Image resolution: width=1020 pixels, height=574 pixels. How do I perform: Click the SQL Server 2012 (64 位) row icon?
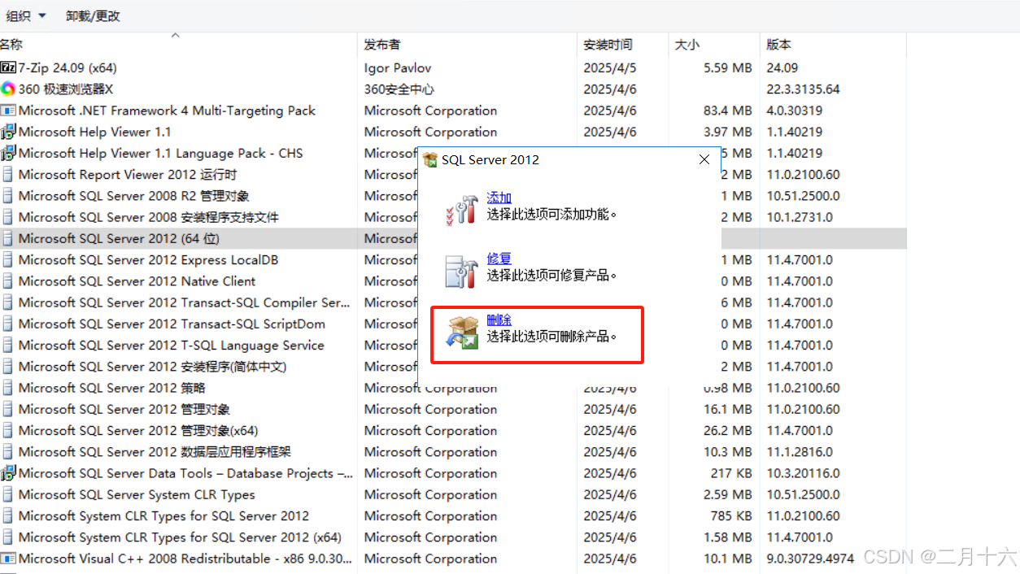tap(8, 238)
